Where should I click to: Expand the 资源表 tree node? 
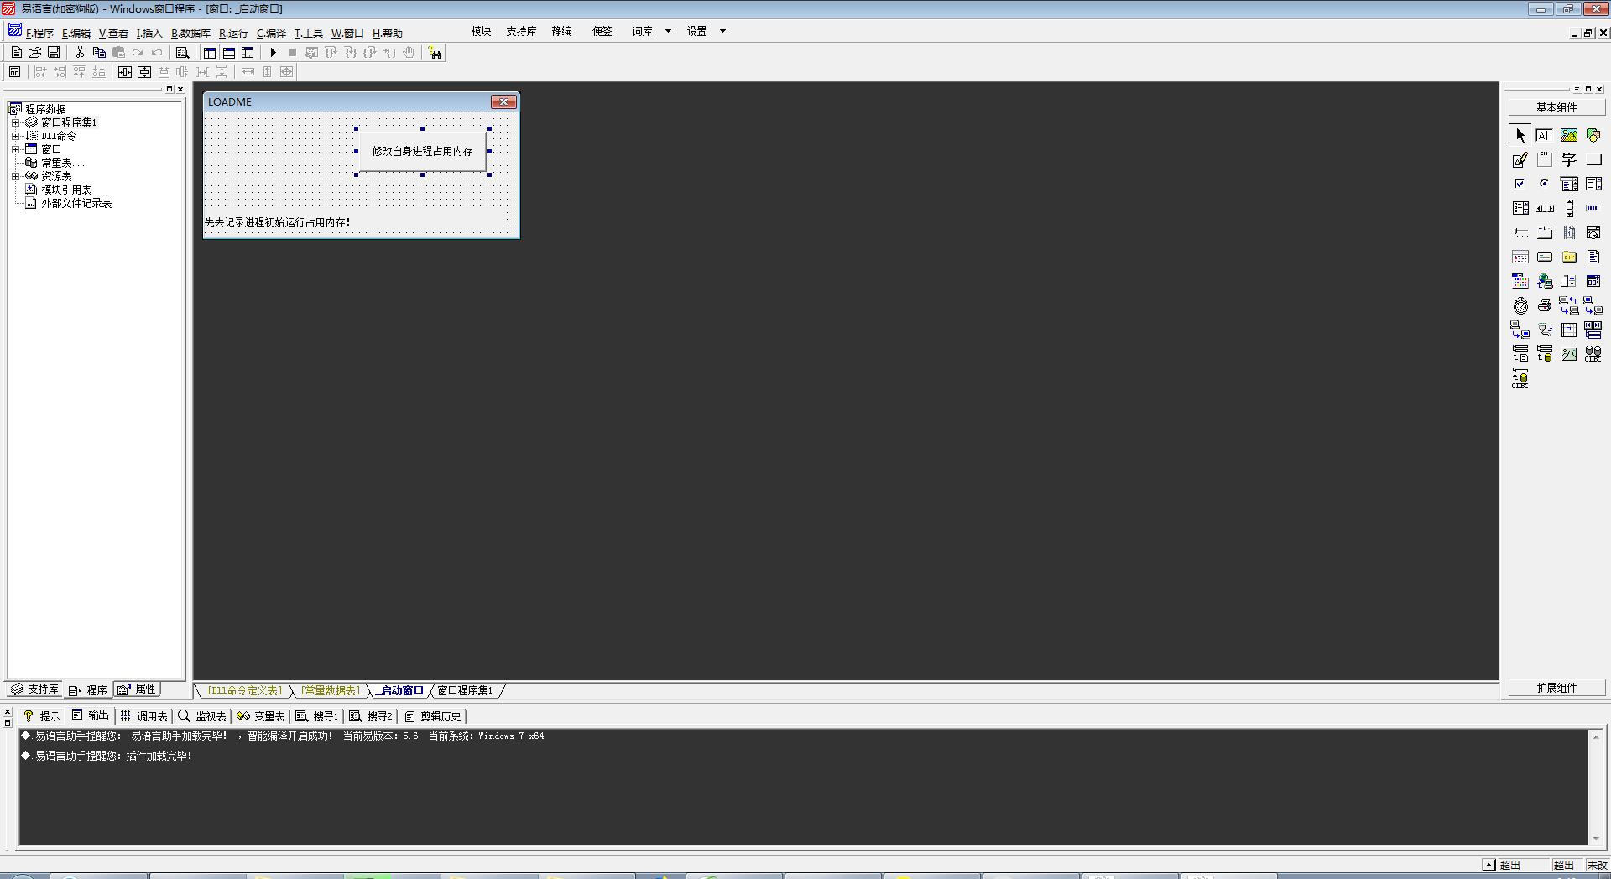point(15,176)
